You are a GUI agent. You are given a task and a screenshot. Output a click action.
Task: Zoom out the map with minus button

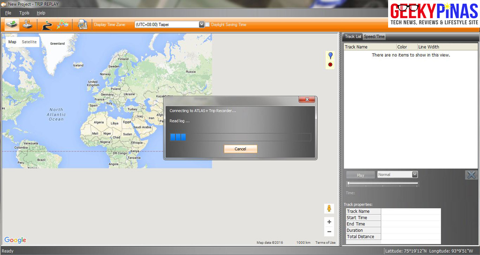click(x=329, y=232)
